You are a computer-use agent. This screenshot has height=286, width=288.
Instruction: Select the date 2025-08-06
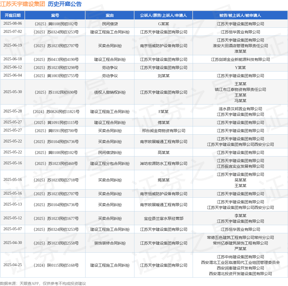click(x=13, y=24)
